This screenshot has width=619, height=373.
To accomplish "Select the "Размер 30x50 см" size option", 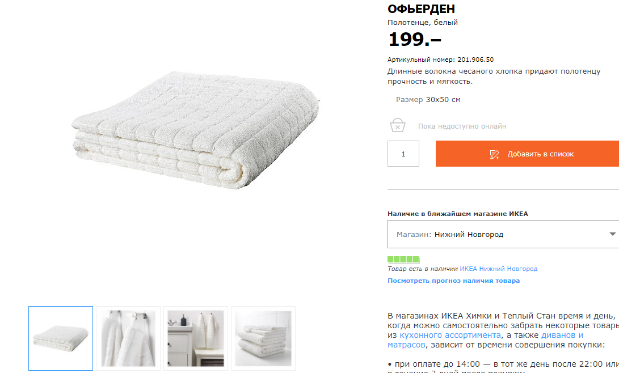I will point(428,100).
